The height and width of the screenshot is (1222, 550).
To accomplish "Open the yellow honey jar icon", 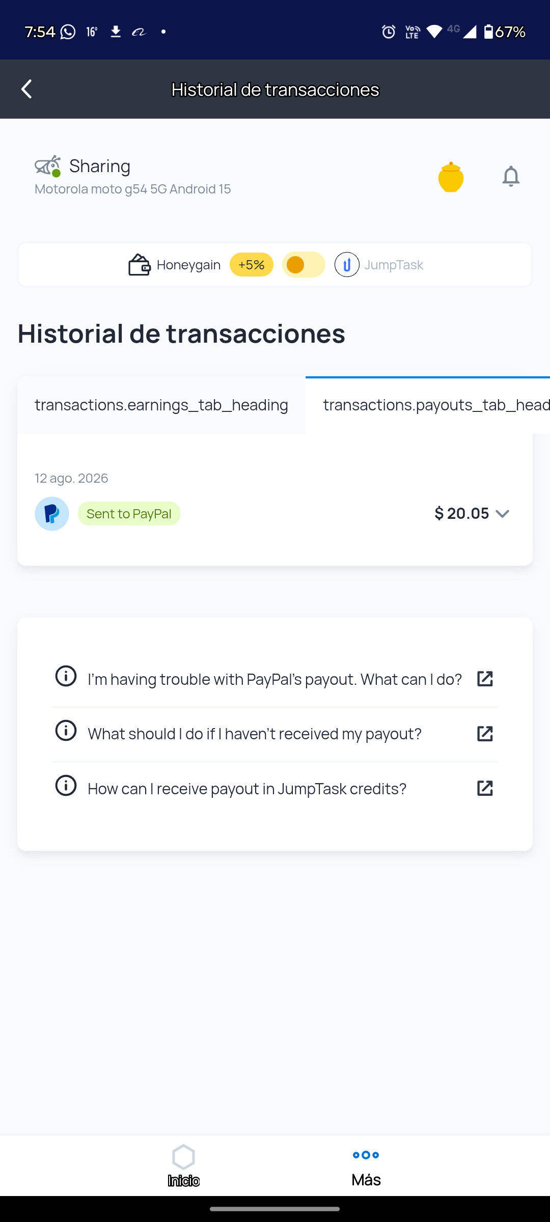I will tap(451, 177).
